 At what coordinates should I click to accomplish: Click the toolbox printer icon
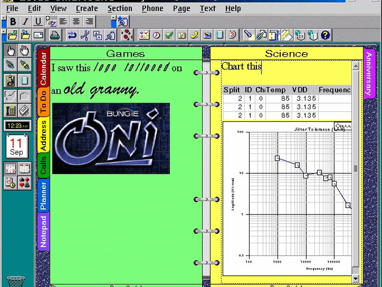pos(24,111)
